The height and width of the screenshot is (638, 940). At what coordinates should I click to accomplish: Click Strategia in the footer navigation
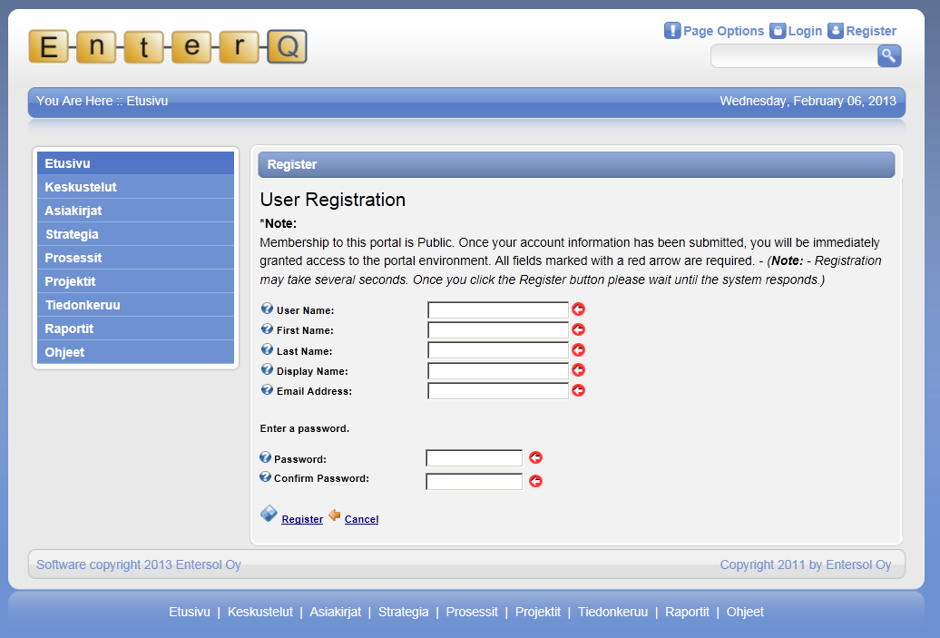point(404,612)
